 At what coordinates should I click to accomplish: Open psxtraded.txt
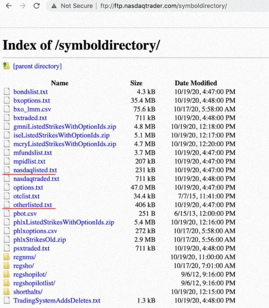coord(32,248)
